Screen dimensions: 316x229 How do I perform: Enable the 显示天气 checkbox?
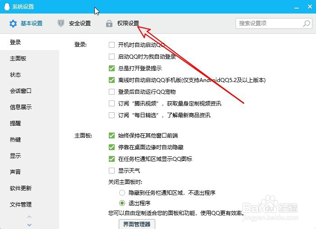coord(112,171)
